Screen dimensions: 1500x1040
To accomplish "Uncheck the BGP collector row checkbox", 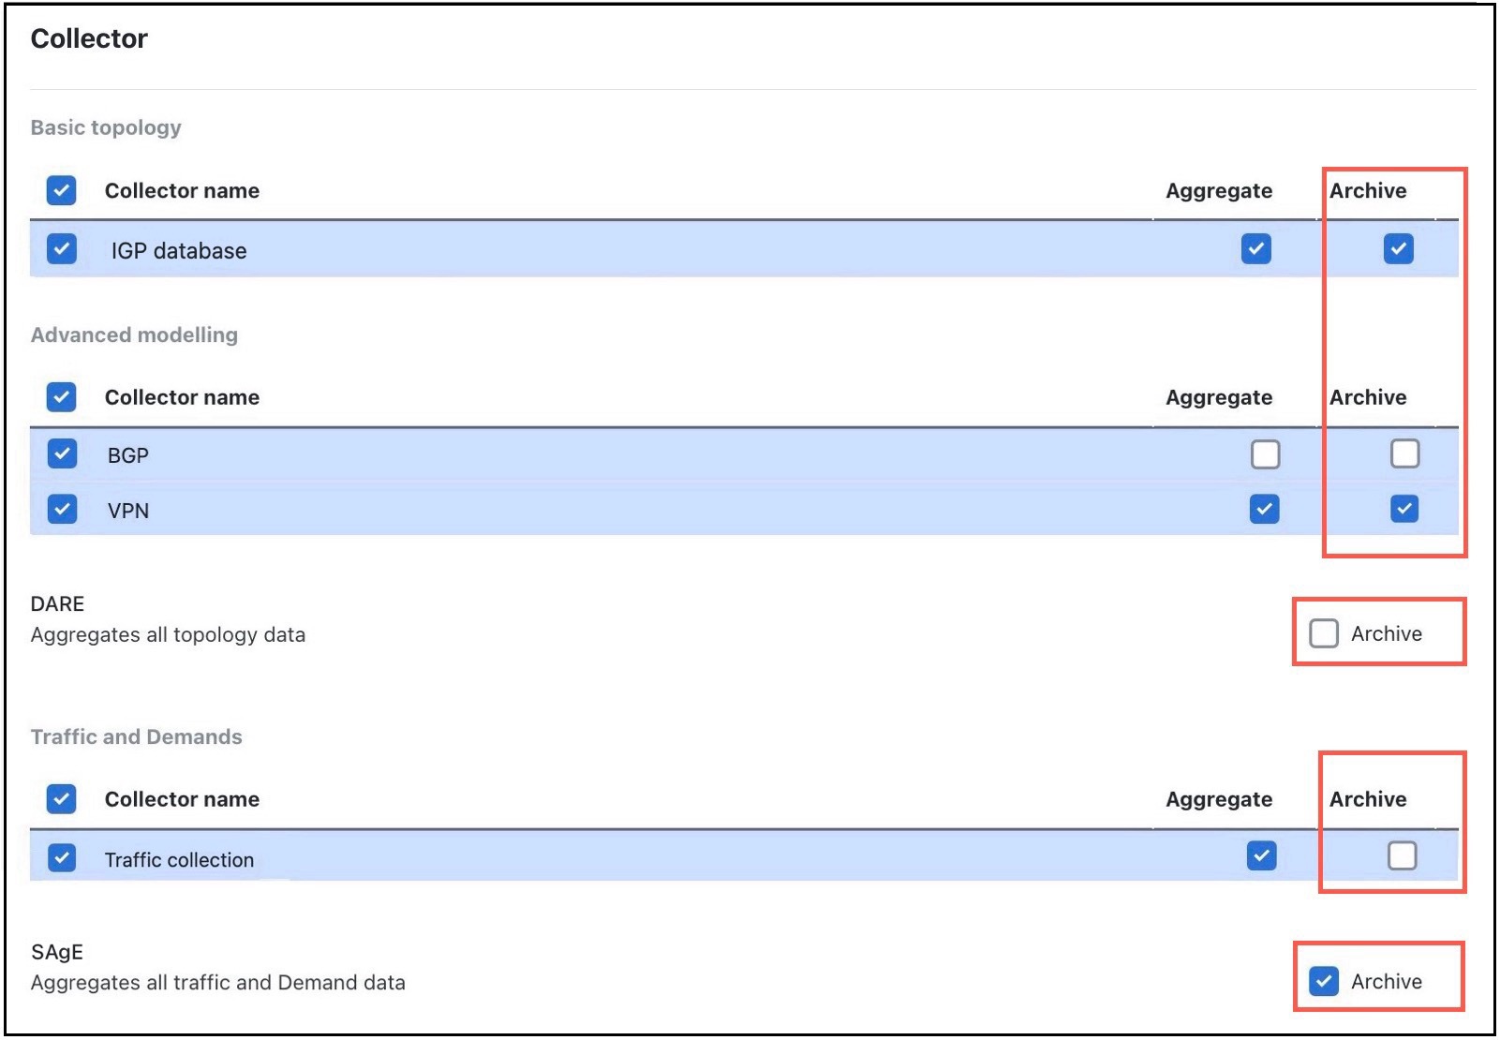I will [x=61, y=454].
